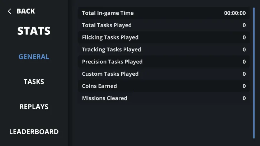Click the Tracking Tasks Played row
The width and height of the screenshot is (260, 146).
164,50
